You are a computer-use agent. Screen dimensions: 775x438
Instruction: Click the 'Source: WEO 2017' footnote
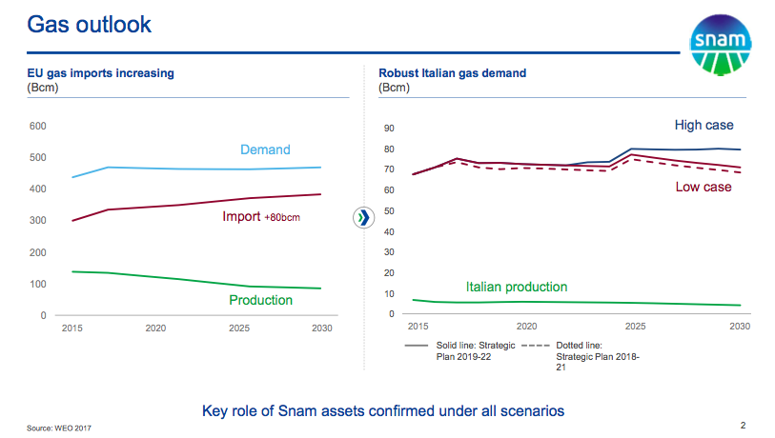[58, 428]
